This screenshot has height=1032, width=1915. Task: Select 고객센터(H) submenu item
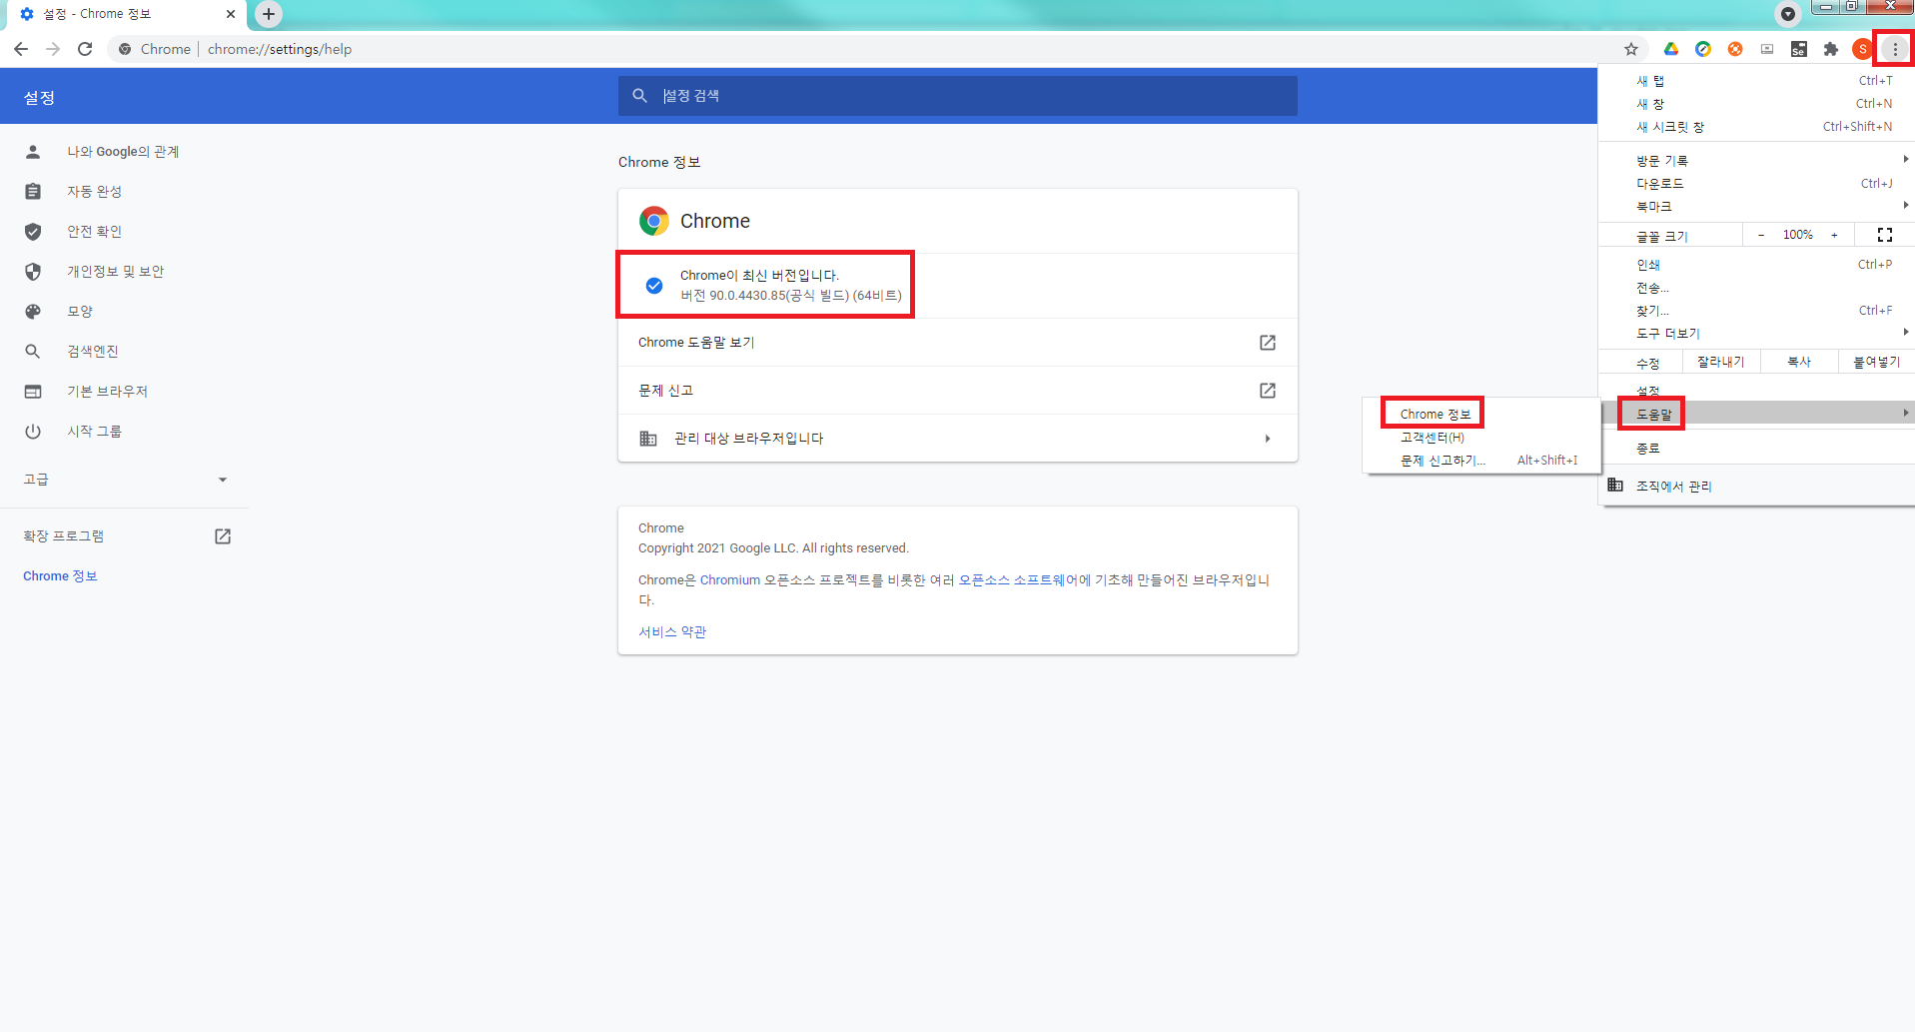[1482, 438]
